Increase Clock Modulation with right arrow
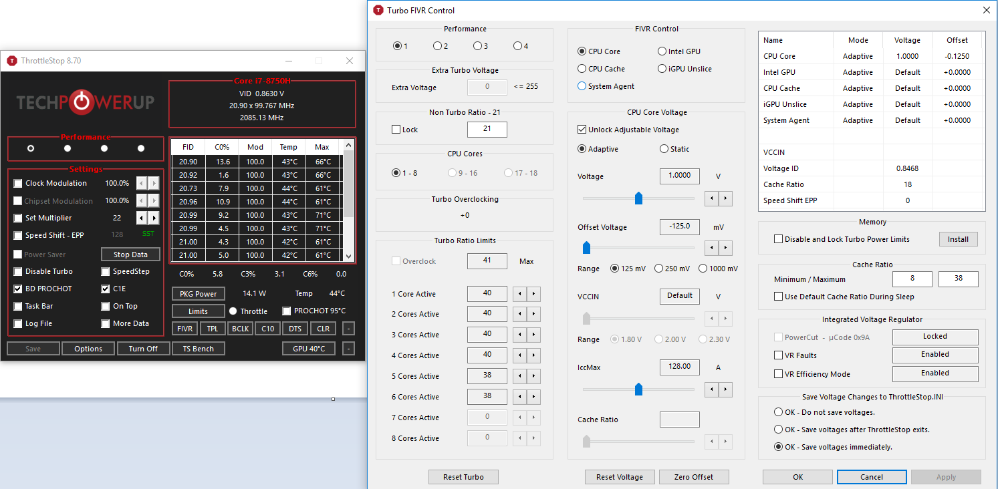Image resolution: width=998 pixels, height=489 pixels. pos(154,183)
